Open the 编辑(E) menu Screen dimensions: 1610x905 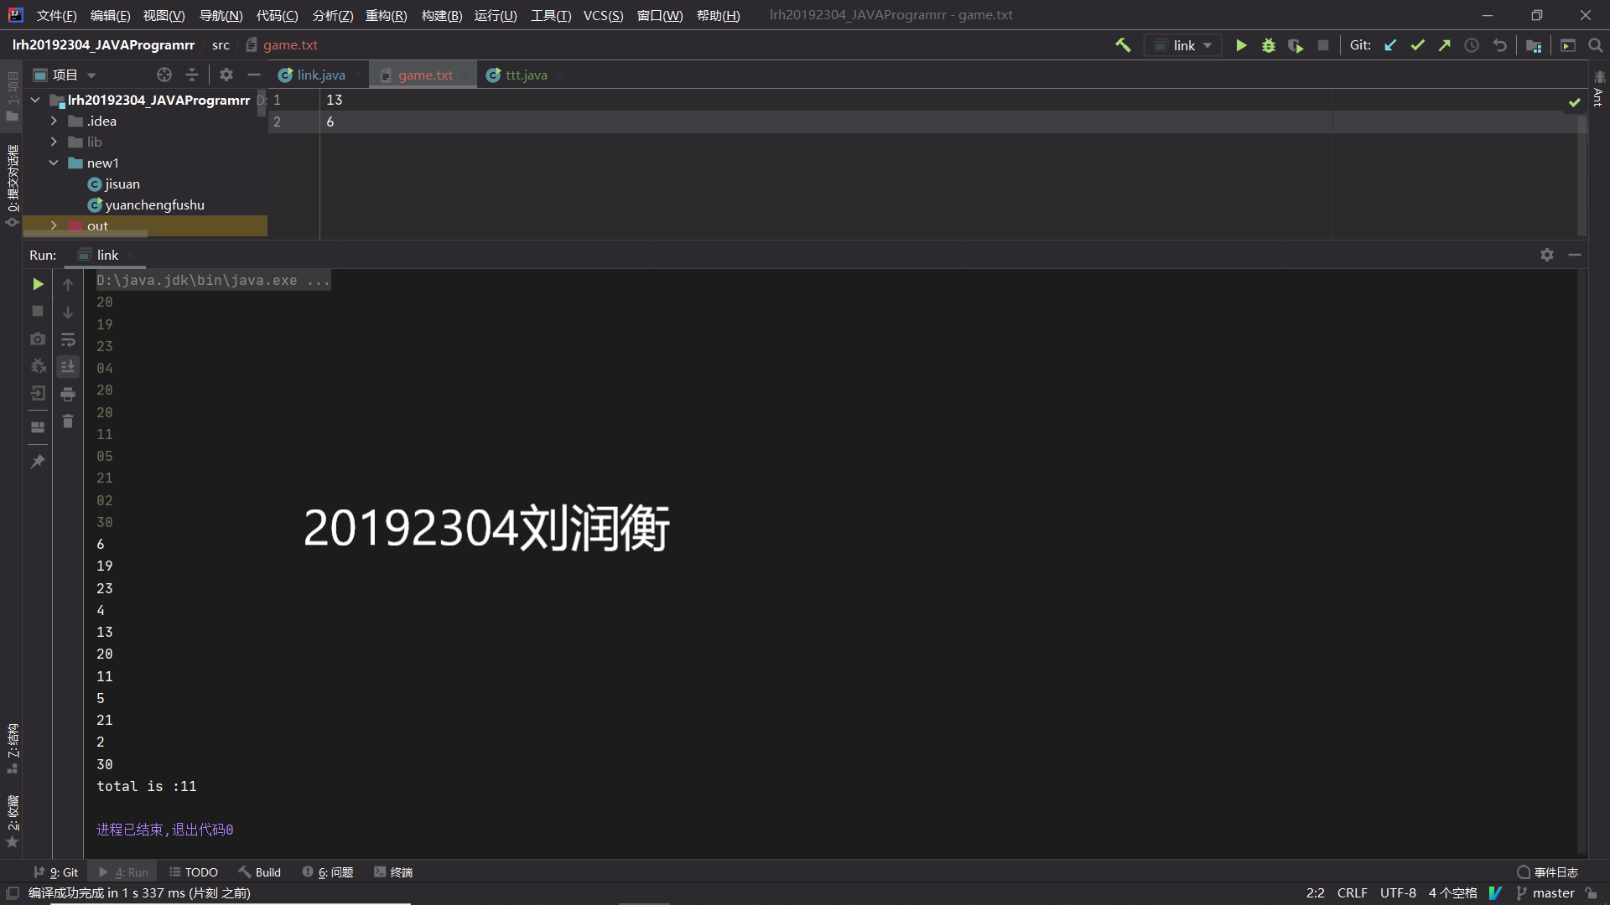point(110,15)
